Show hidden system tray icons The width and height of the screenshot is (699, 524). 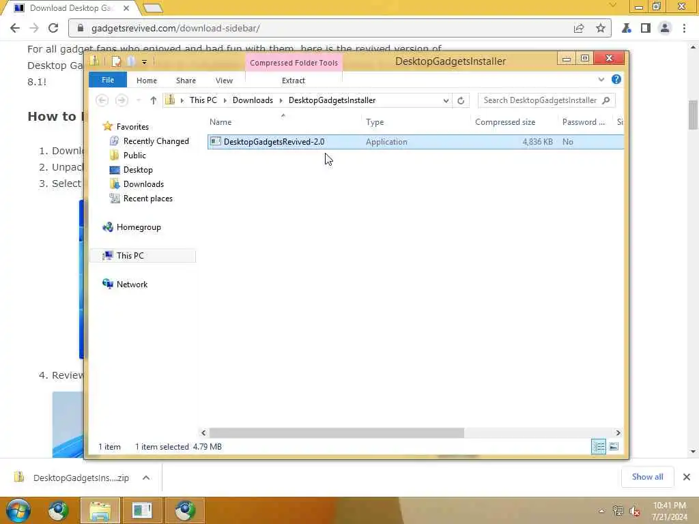pos(601,511)
